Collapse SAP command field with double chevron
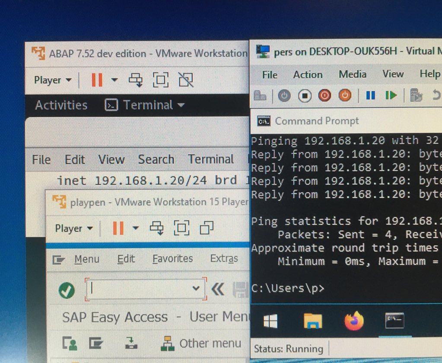442x363 pixels. [x=218, y=289]
